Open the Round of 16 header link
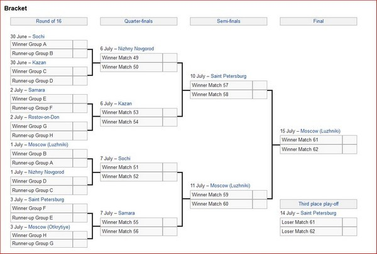377x254 pixels. click(48, 21)
